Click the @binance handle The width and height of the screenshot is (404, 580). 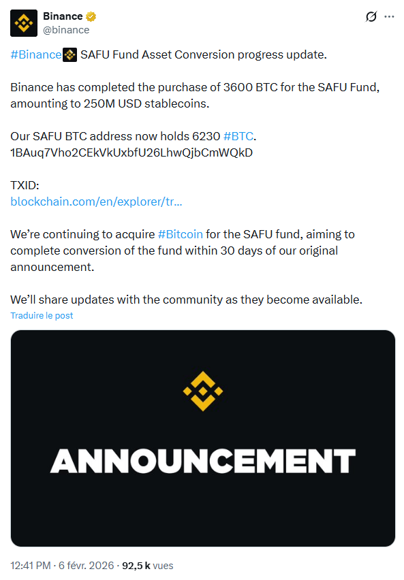65,29
